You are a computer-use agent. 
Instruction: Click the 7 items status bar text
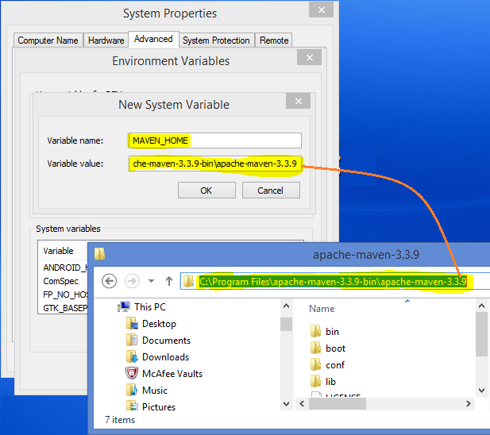pyautogui.click(x=120, y=420)
